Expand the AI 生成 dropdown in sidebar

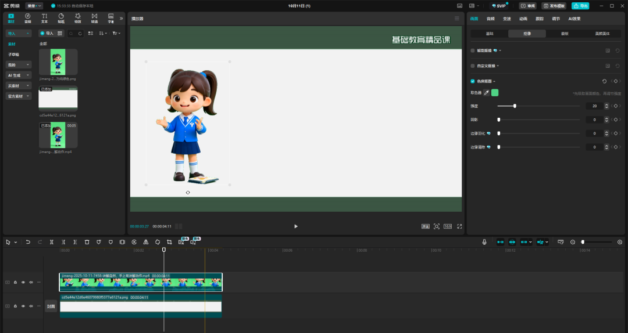point(19,75)
